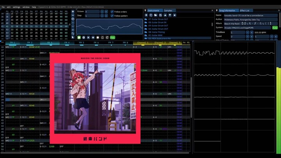281x158 pixels.
Task: Click the Album input field
Action: [251, 24]
